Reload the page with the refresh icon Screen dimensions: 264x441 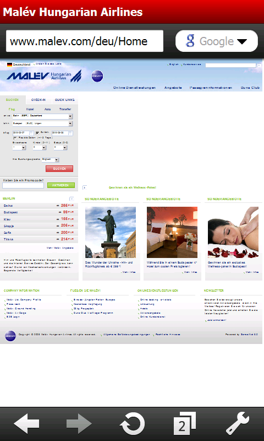[x=132, y=423]
